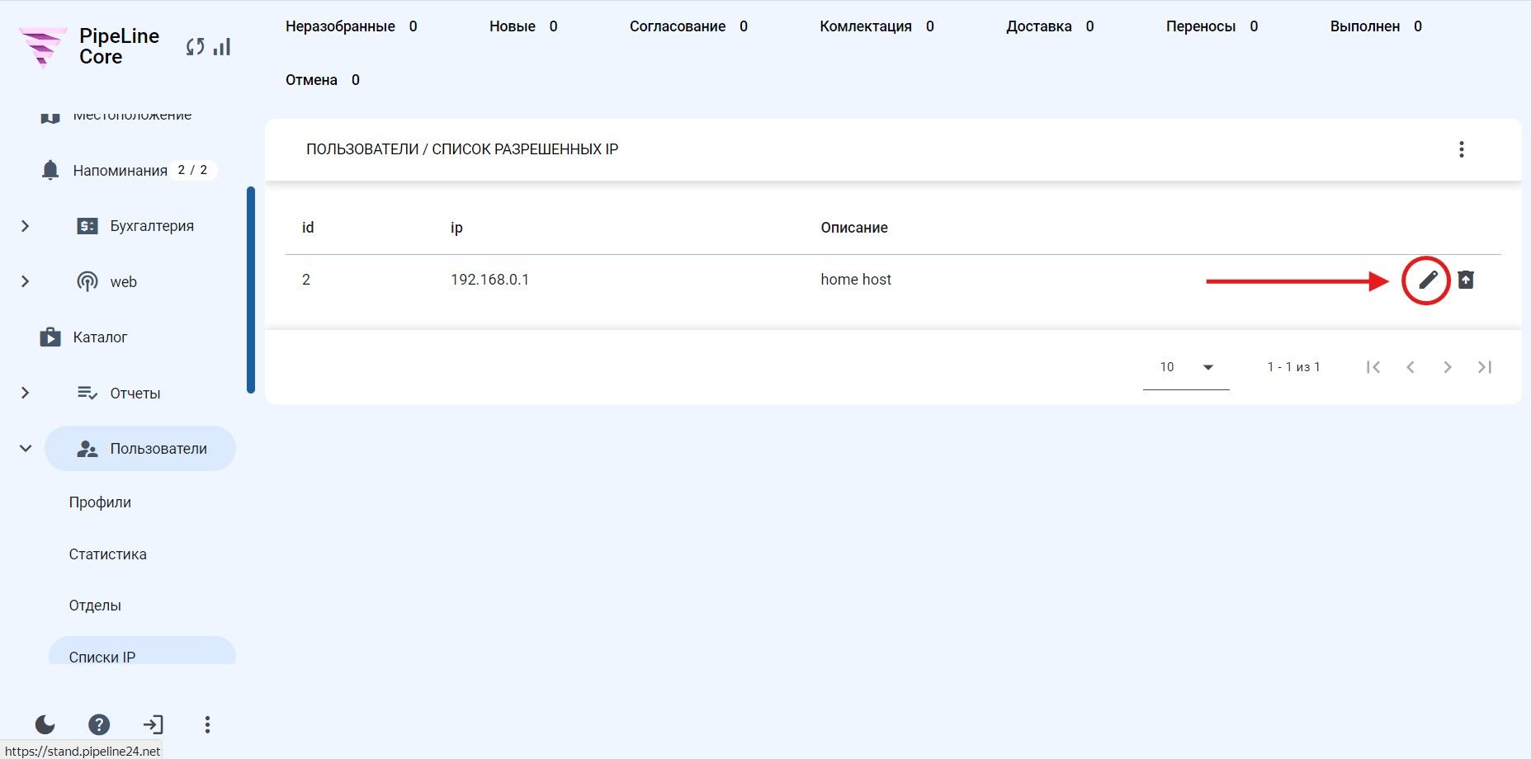The height and width of the screenshot is (759, 1531).
Task: Expand the web section chevron
Action: coord(25,281)
